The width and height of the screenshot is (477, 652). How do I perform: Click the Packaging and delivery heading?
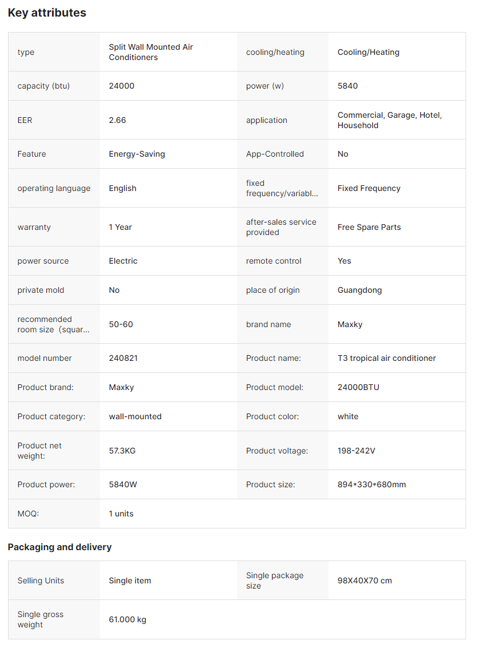tap(59, 547)
